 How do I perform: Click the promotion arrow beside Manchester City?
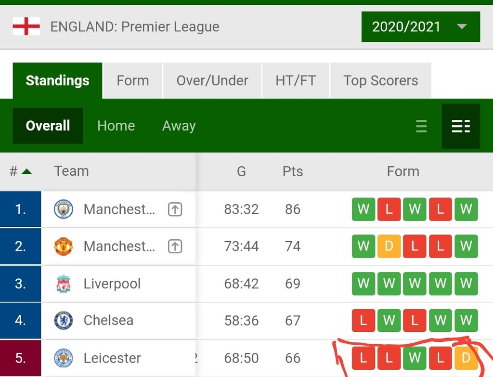tap(175, 209)
